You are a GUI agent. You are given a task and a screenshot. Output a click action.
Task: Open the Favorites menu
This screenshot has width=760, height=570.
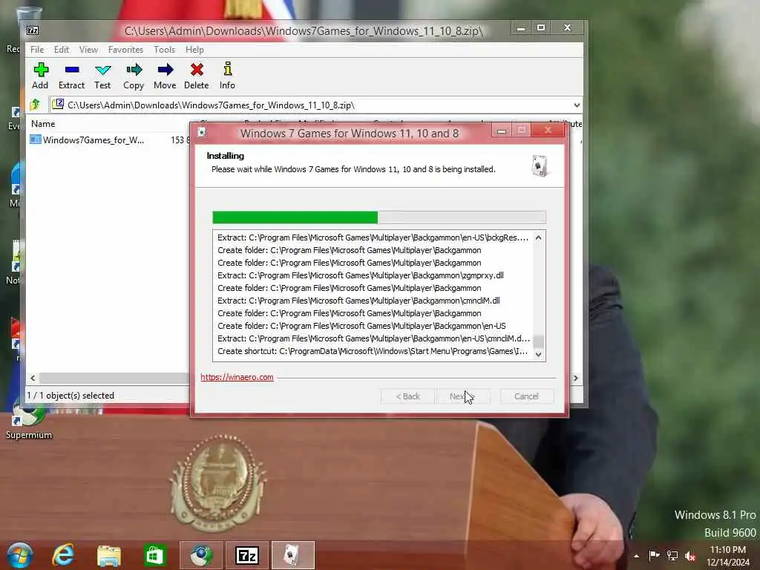(125, 50)
